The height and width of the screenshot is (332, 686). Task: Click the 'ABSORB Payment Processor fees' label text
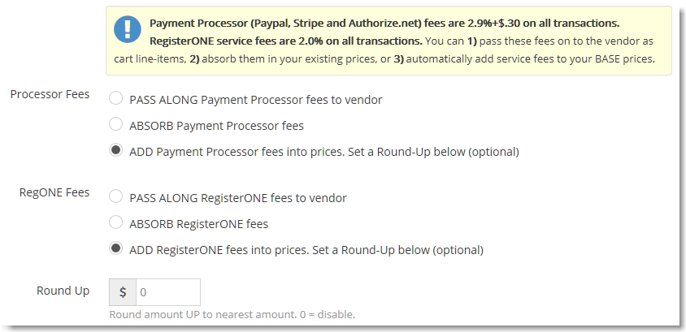click(x=216, y=126)
